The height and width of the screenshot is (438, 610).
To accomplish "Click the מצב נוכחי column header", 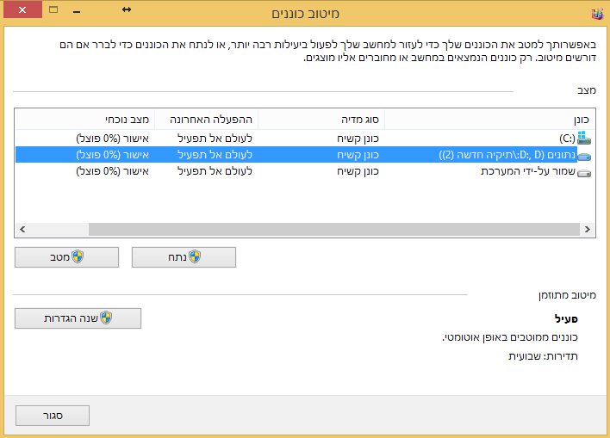I will 84,120.
